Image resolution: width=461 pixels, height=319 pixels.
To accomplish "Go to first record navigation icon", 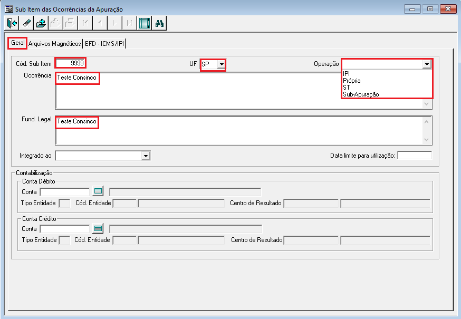I will 85,23.
